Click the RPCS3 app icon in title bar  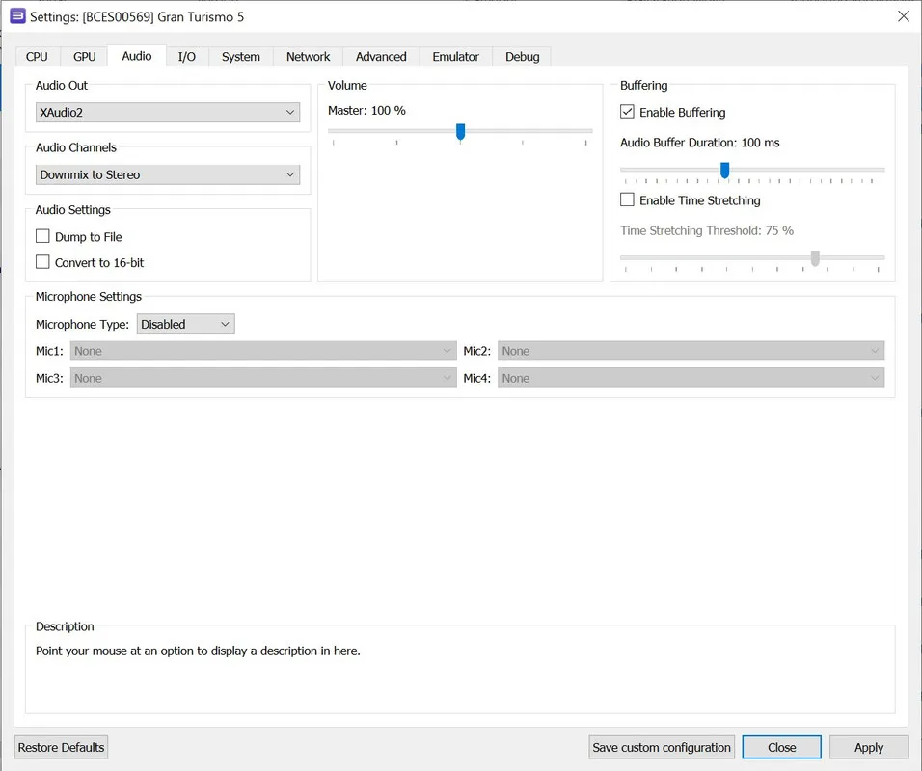pos(17,16)
